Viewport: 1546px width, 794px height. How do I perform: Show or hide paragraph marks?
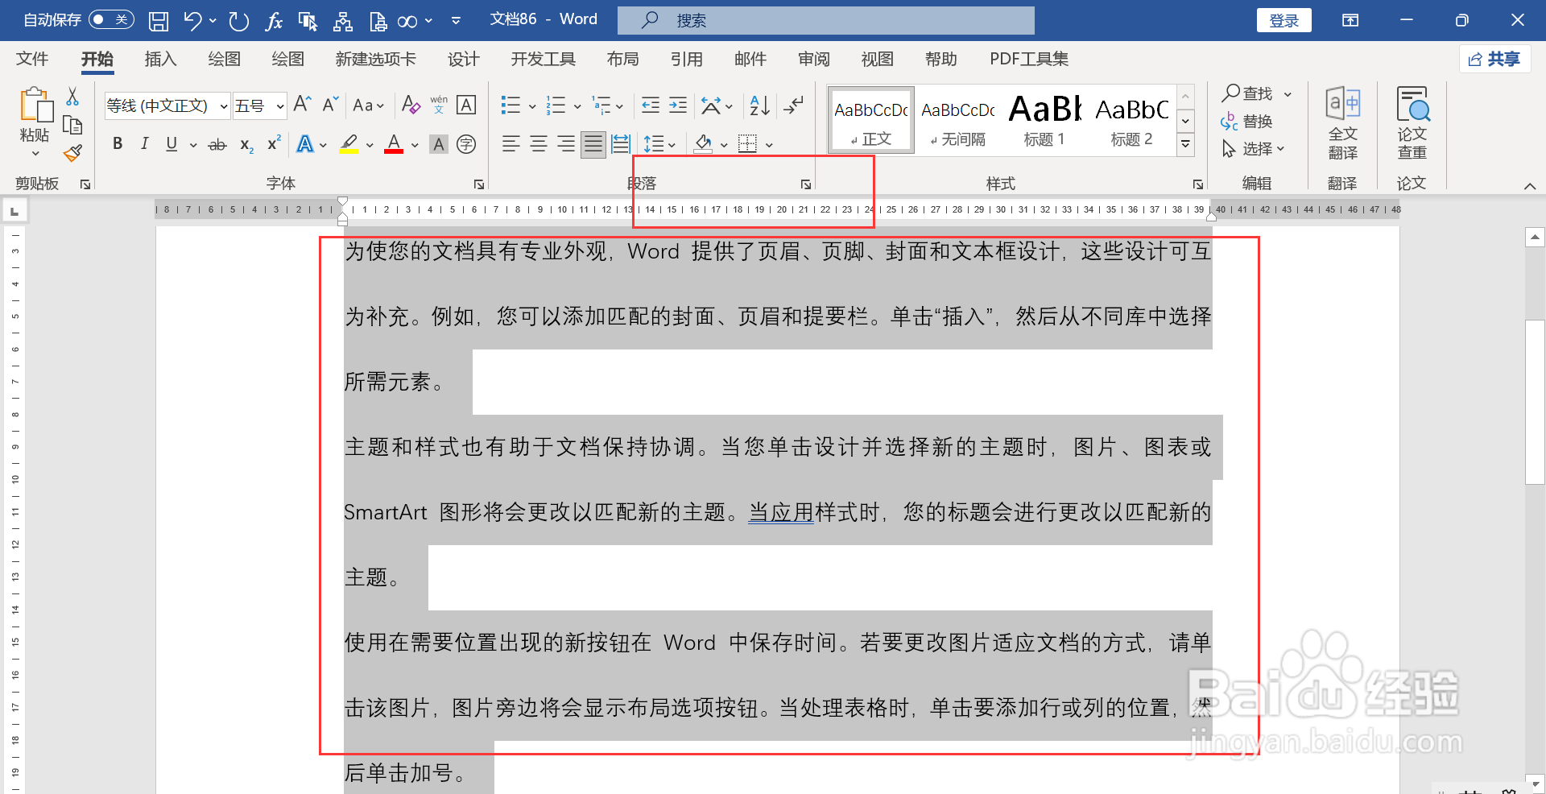(794, 105)
